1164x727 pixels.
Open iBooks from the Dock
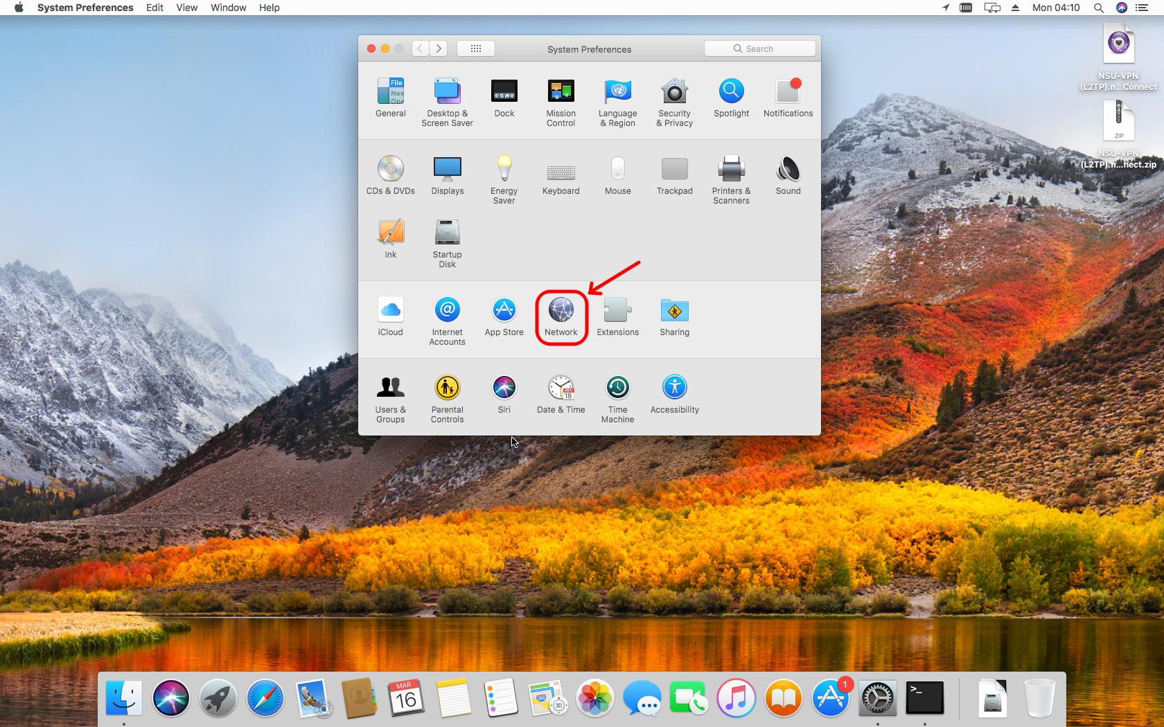pos(783,698)
